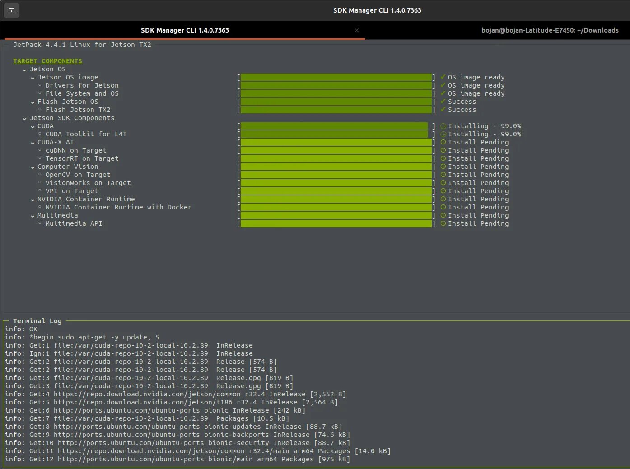The image size is (630, 469).
Task: Select File System and OS row
Action: (82, 93)
